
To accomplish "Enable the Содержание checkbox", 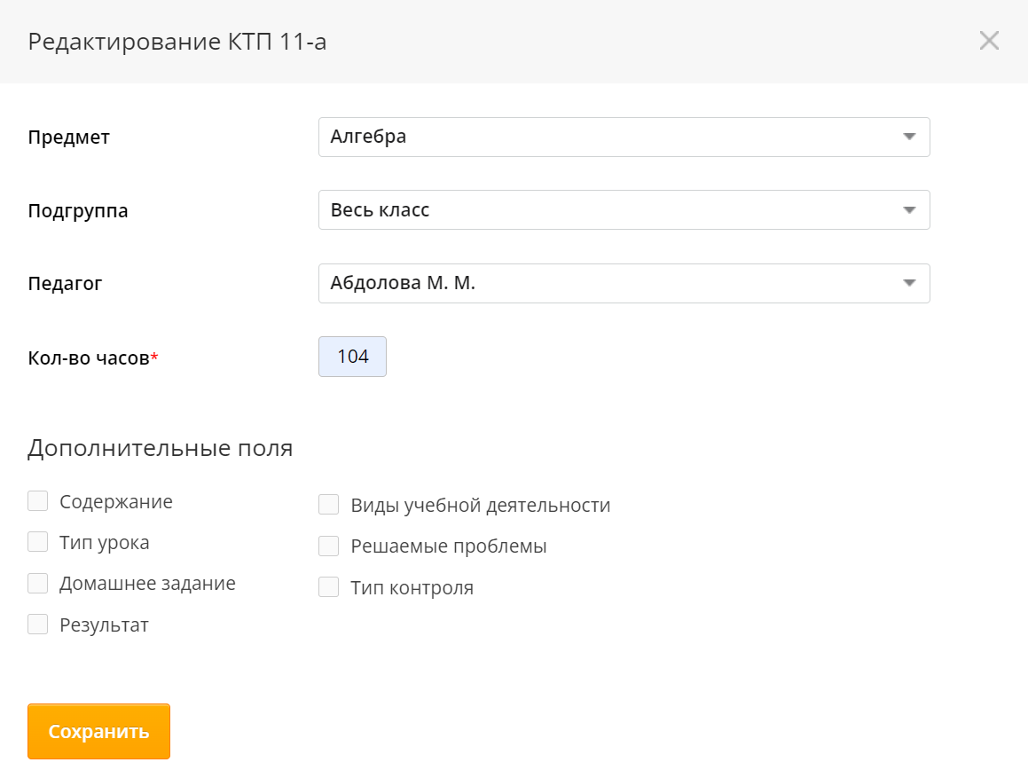I will [37, 501].
